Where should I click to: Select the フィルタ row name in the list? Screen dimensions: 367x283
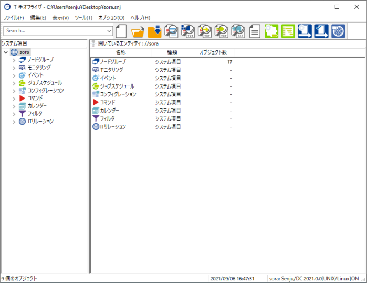[x=108, y=119]
